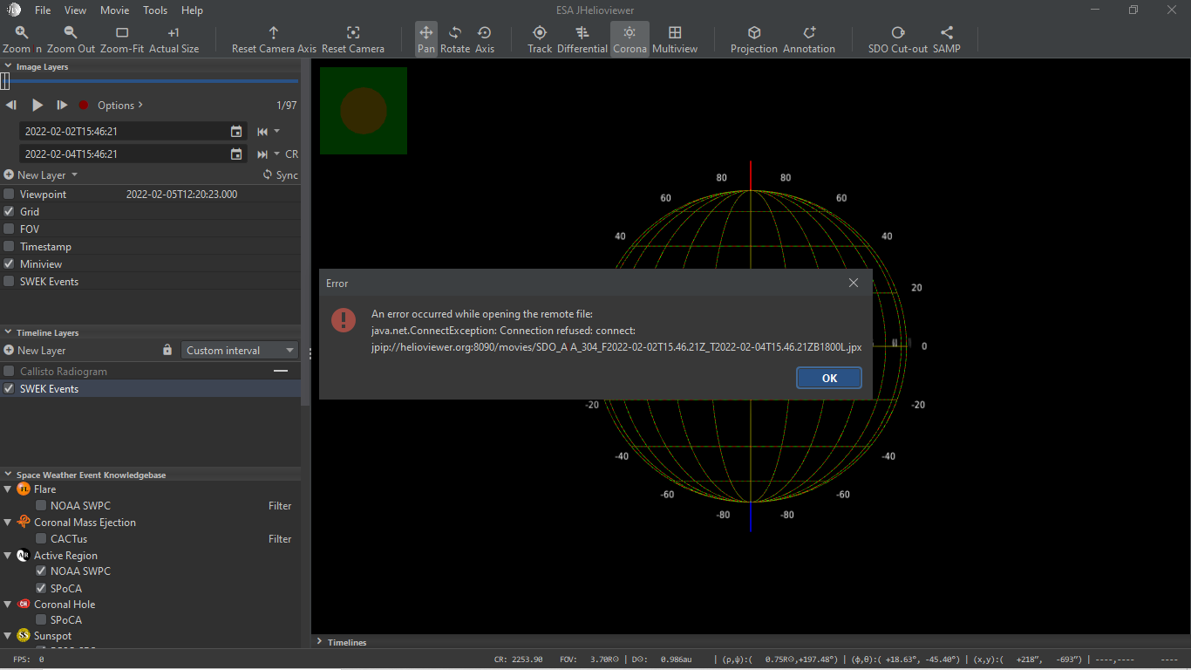Screen dimensions: 1191x670
Task: Open the Movie menu
Action: [114, 10]
